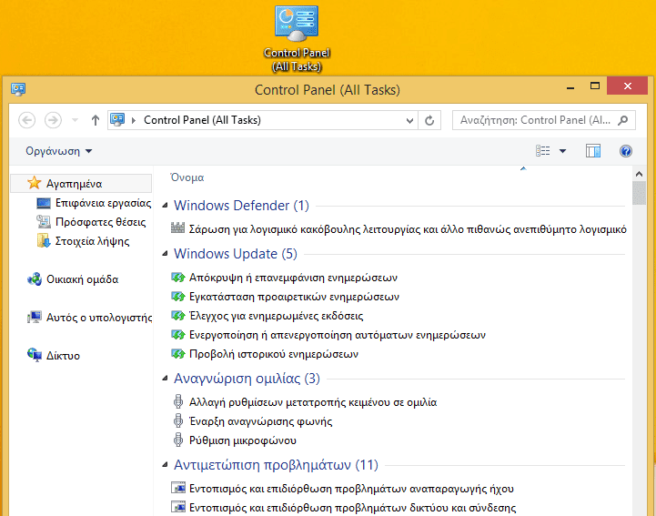Open Ενεργοποίηση ή απενεργοποίηση αυτόματων ενημερώσεων
Screen dimensions: 656x516
(338, 335)
